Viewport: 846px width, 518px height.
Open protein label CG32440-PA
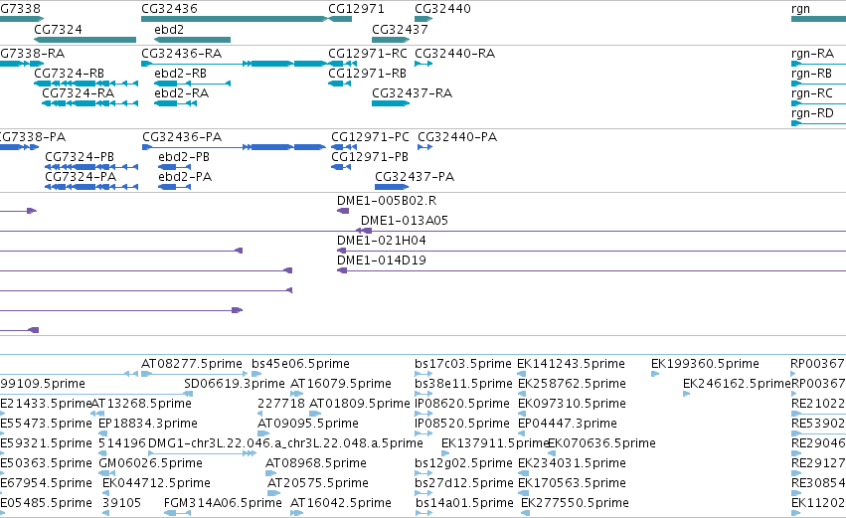click(x=457, y=137)
